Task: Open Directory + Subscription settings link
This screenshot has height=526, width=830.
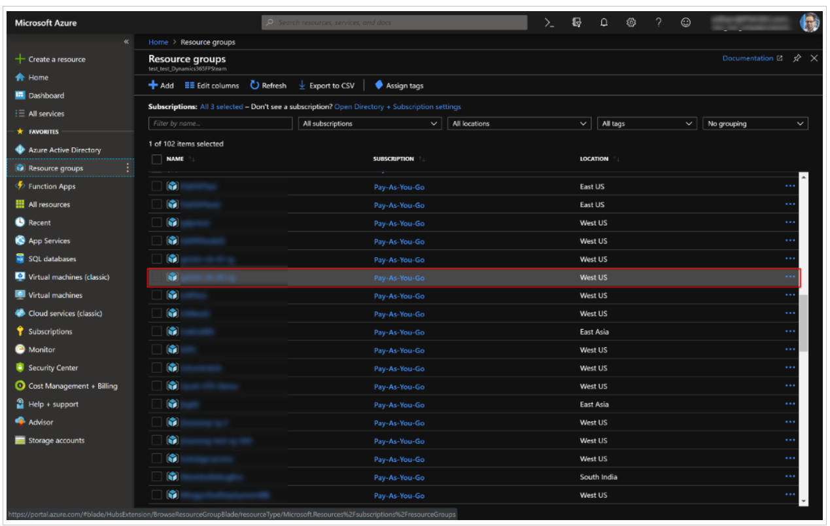Action: 397,107
